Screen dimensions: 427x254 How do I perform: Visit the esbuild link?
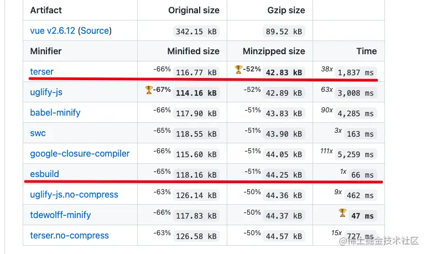[44, 174]
